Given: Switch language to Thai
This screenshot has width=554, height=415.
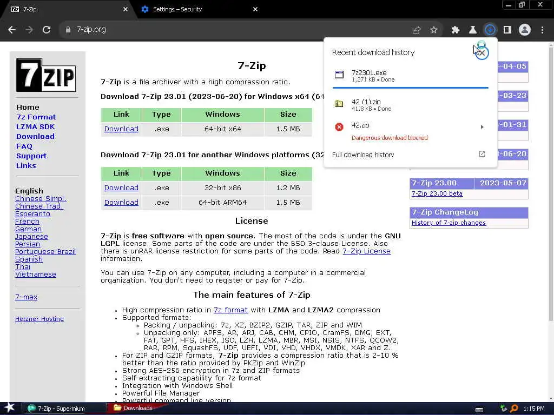Looking at the screenshot, I should 23,267.
